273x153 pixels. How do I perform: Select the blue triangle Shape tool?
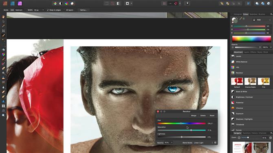tap(3, 101)
